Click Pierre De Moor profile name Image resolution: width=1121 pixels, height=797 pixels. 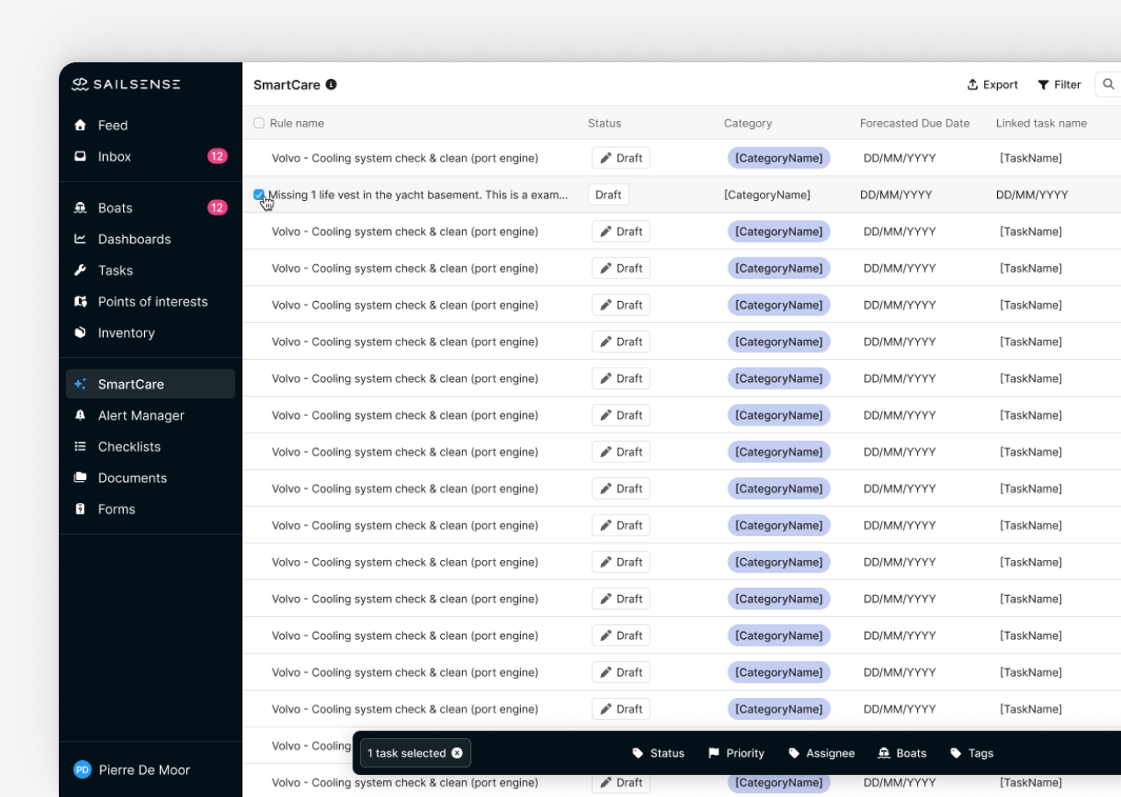tap(144, 770)
